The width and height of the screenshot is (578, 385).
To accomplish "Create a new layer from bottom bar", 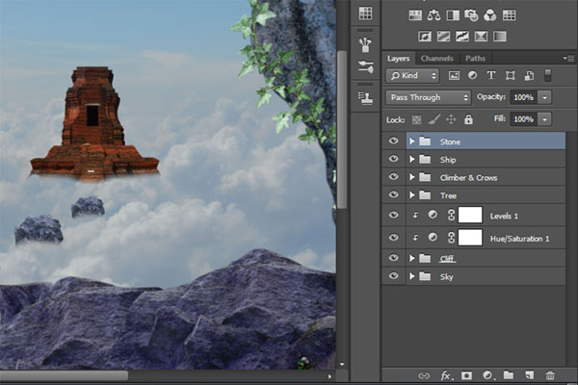I will pos(530,374).
